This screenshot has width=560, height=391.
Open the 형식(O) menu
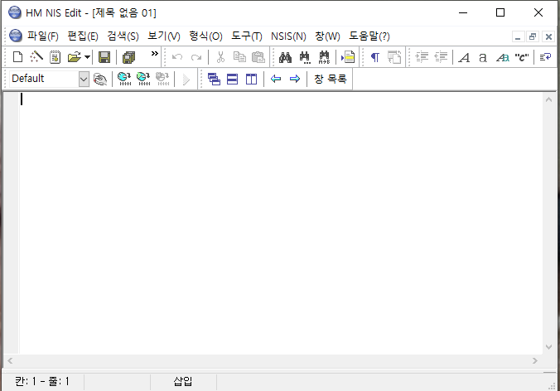point(205,36)
